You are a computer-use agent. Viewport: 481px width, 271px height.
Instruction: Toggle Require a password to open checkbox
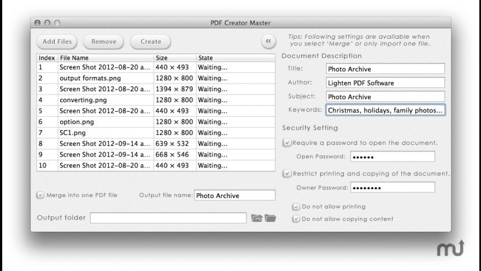[287, 143]
